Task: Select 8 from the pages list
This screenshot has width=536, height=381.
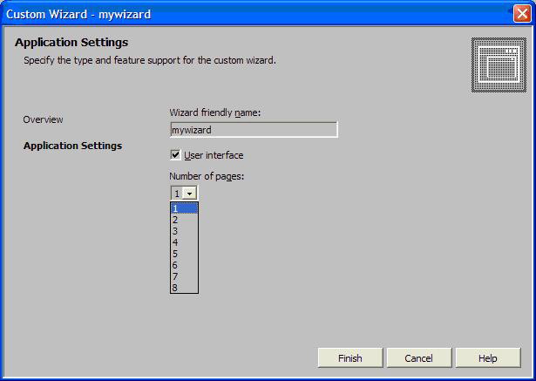Action: coord(184,288)
